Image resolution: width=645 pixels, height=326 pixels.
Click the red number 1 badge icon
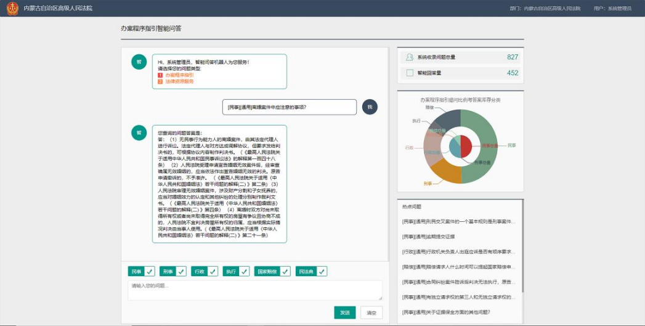[x=160, y=75]
